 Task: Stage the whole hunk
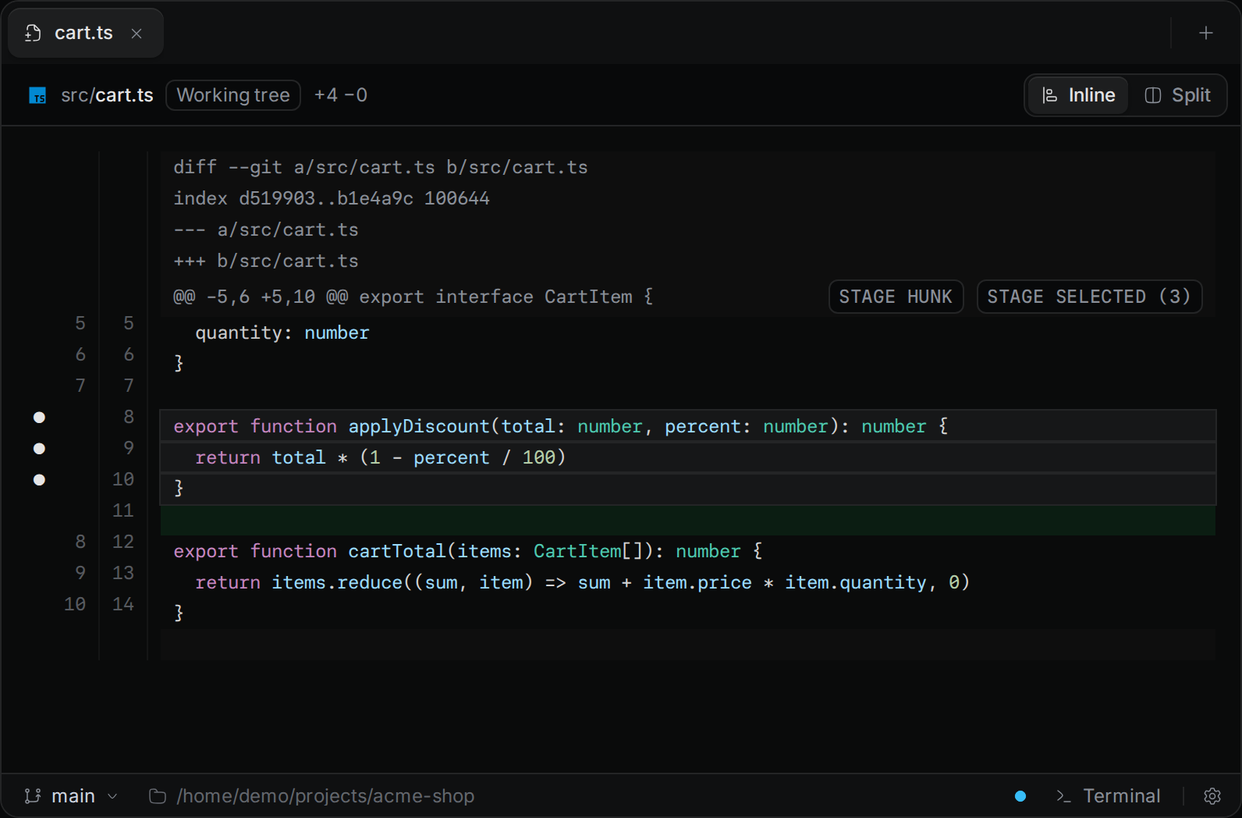[x=896, y=297]
